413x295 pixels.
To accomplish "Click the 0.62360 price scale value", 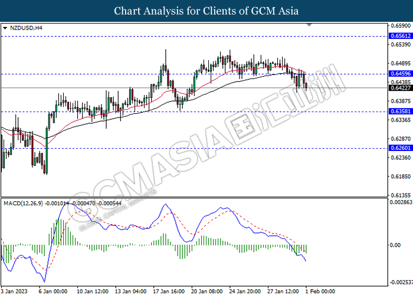I will coord(401,158).
